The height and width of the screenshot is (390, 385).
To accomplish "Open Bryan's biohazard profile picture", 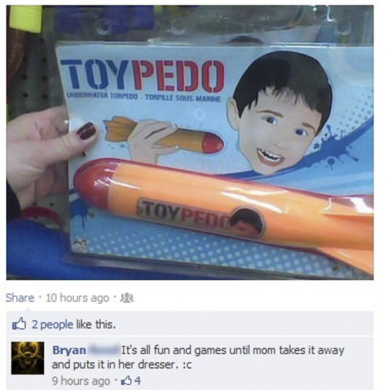I will [x=28, y=358].
